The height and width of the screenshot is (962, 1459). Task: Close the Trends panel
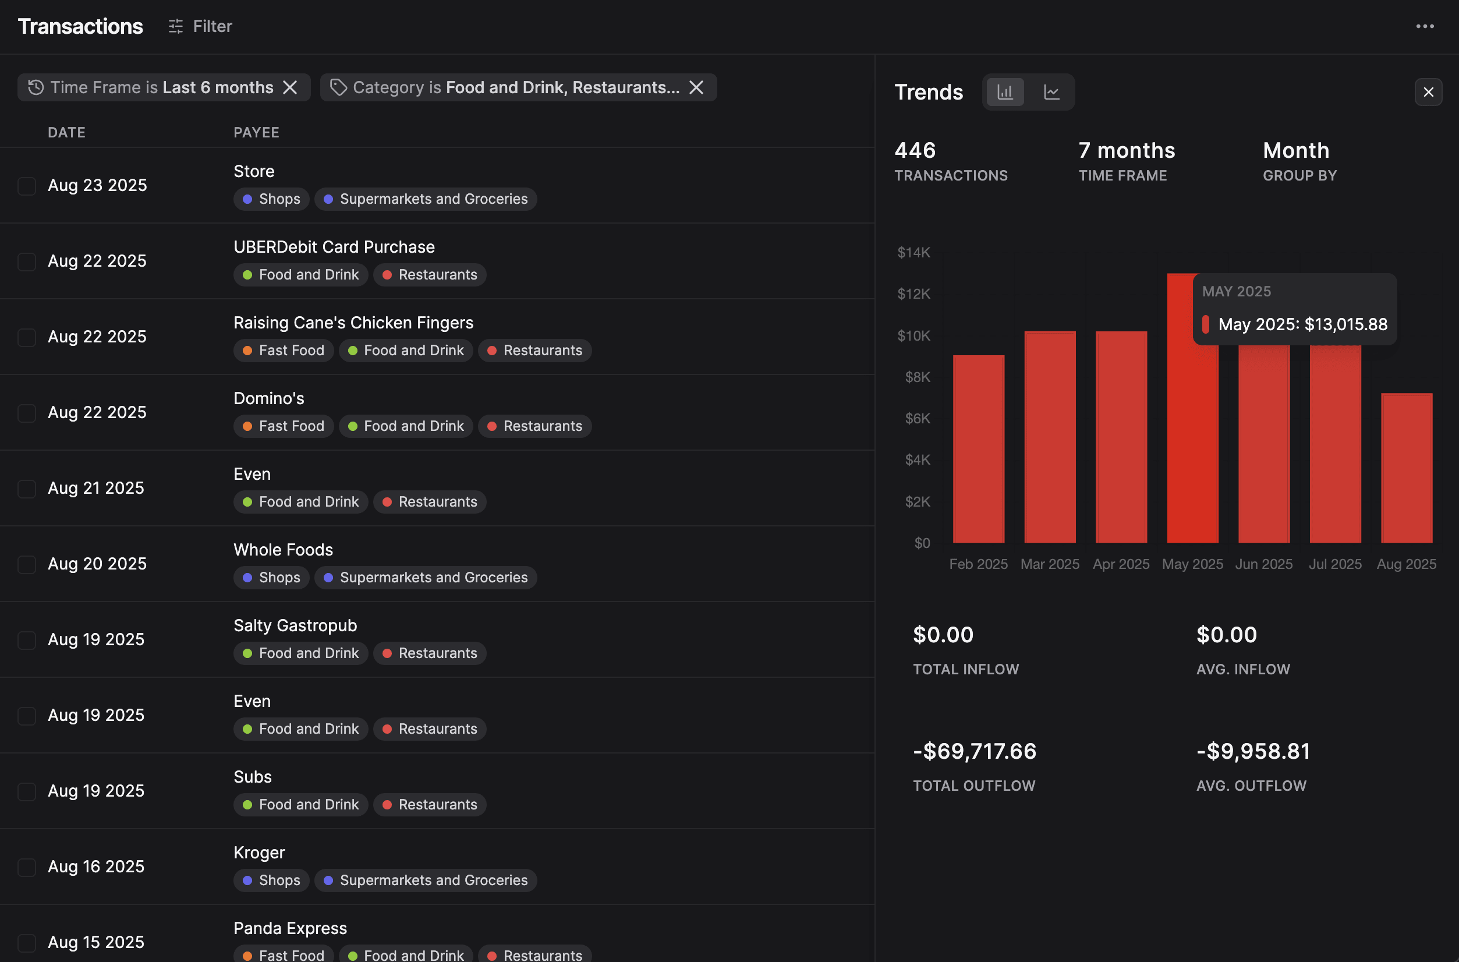coord(1428,92)
